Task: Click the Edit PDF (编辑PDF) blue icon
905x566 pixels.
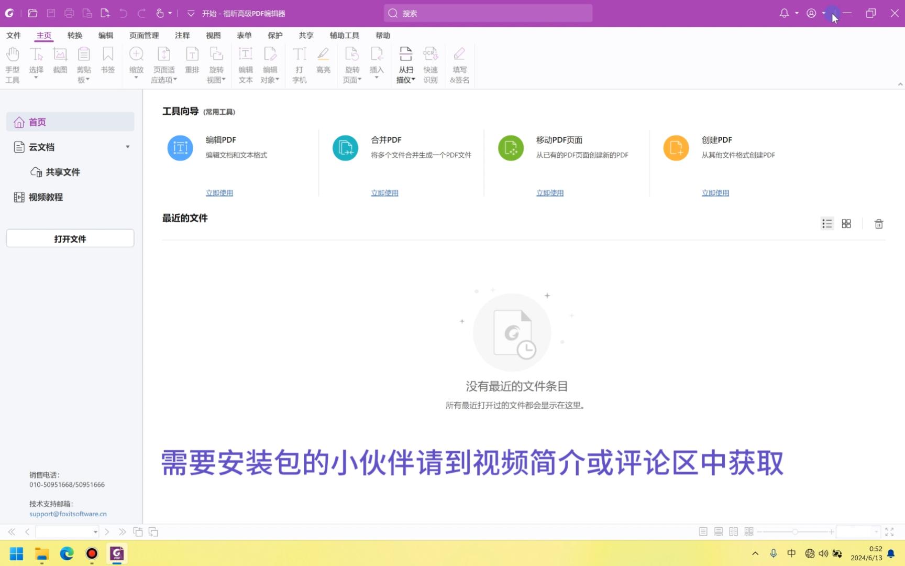Action: tap(180, 148)
